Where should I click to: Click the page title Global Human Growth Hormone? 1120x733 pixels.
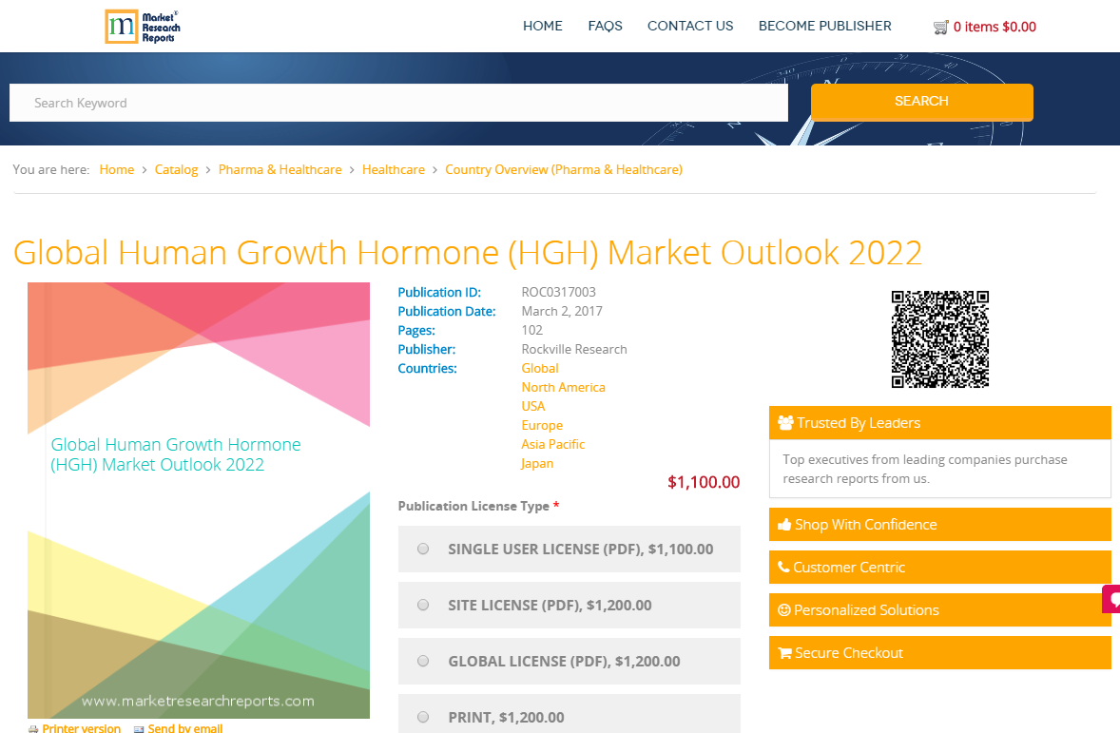[x=468, y=253]
